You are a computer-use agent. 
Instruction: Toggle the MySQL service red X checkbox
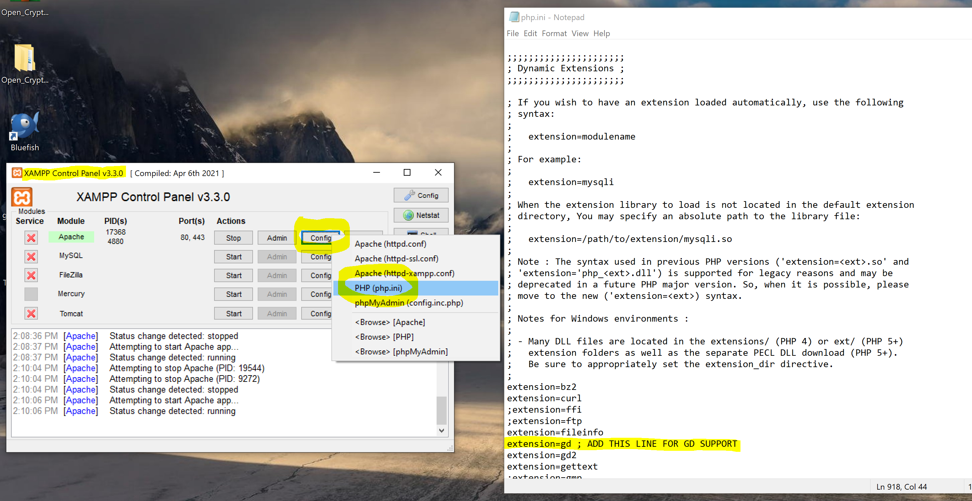[x=31, y=256]
